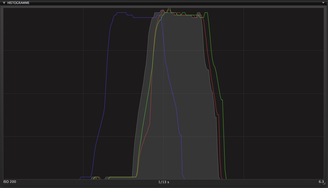The image size is (328, 188).
Task: Grab the panel resize handle corner
Action: tap(325, 183)
